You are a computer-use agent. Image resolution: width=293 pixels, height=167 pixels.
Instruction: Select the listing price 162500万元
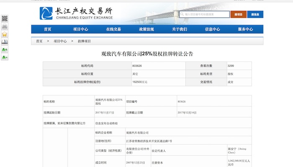click(x=140, y=82)
